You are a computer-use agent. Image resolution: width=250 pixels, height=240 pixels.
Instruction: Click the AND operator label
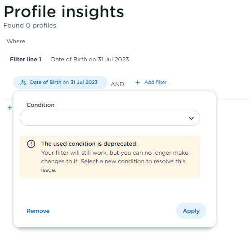pos(117,84)
